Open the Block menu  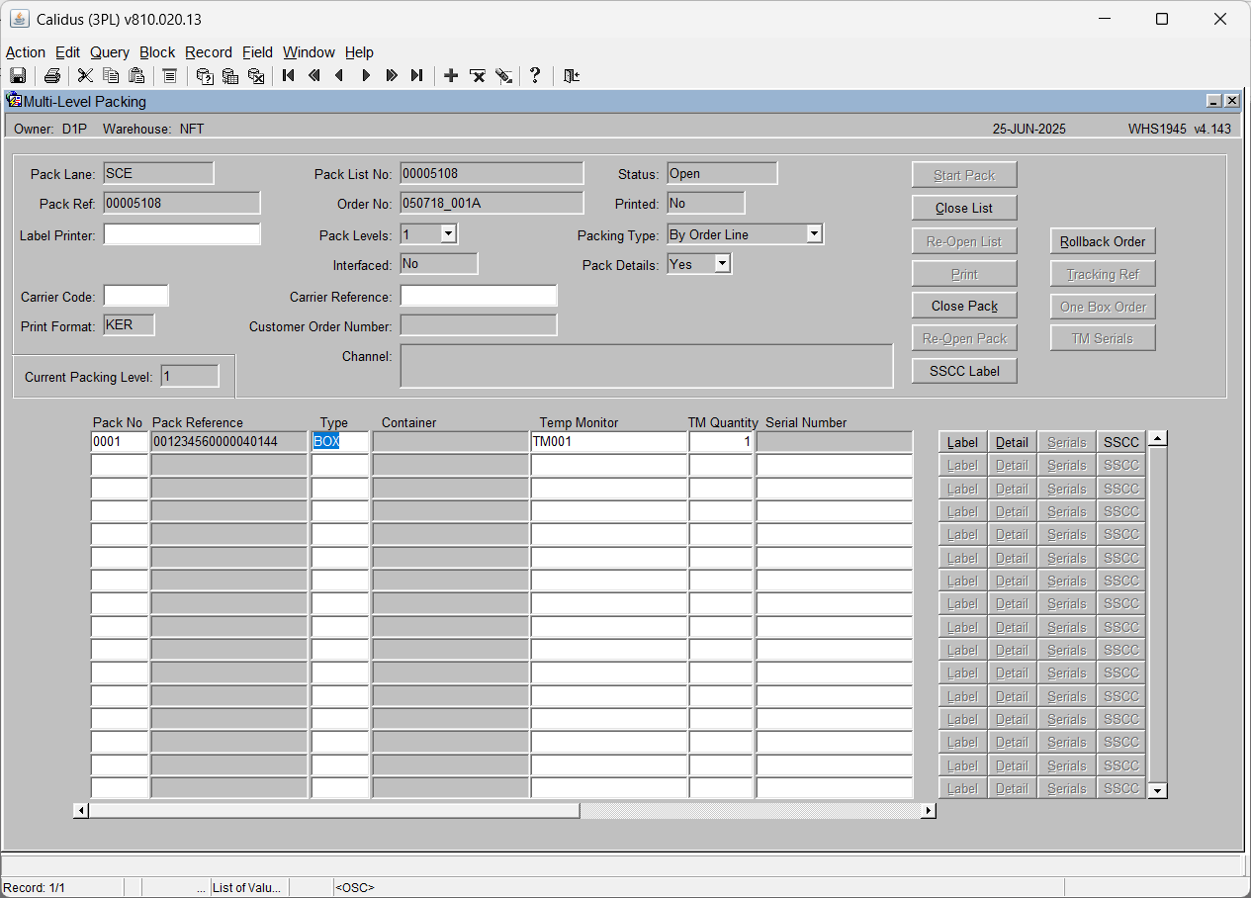157,52
